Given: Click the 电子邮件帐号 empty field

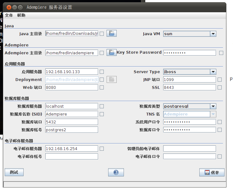Looking at the screenshot, I should tap(72, 157).
